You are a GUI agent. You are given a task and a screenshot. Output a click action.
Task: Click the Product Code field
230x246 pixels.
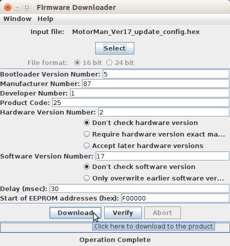pyautogui.click(x=141, y=102)
